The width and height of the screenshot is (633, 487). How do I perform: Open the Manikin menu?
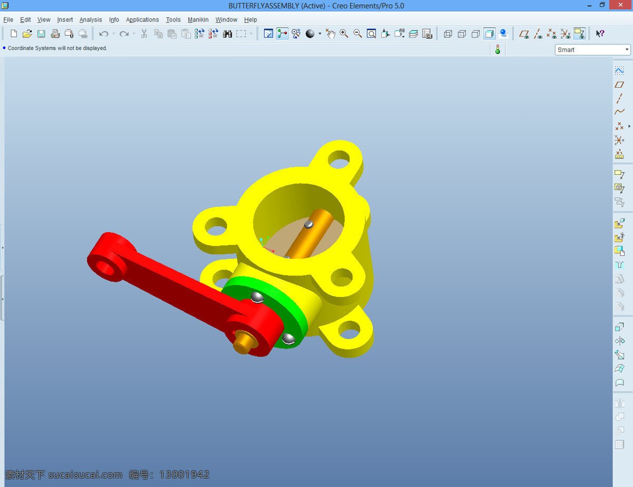198,20
